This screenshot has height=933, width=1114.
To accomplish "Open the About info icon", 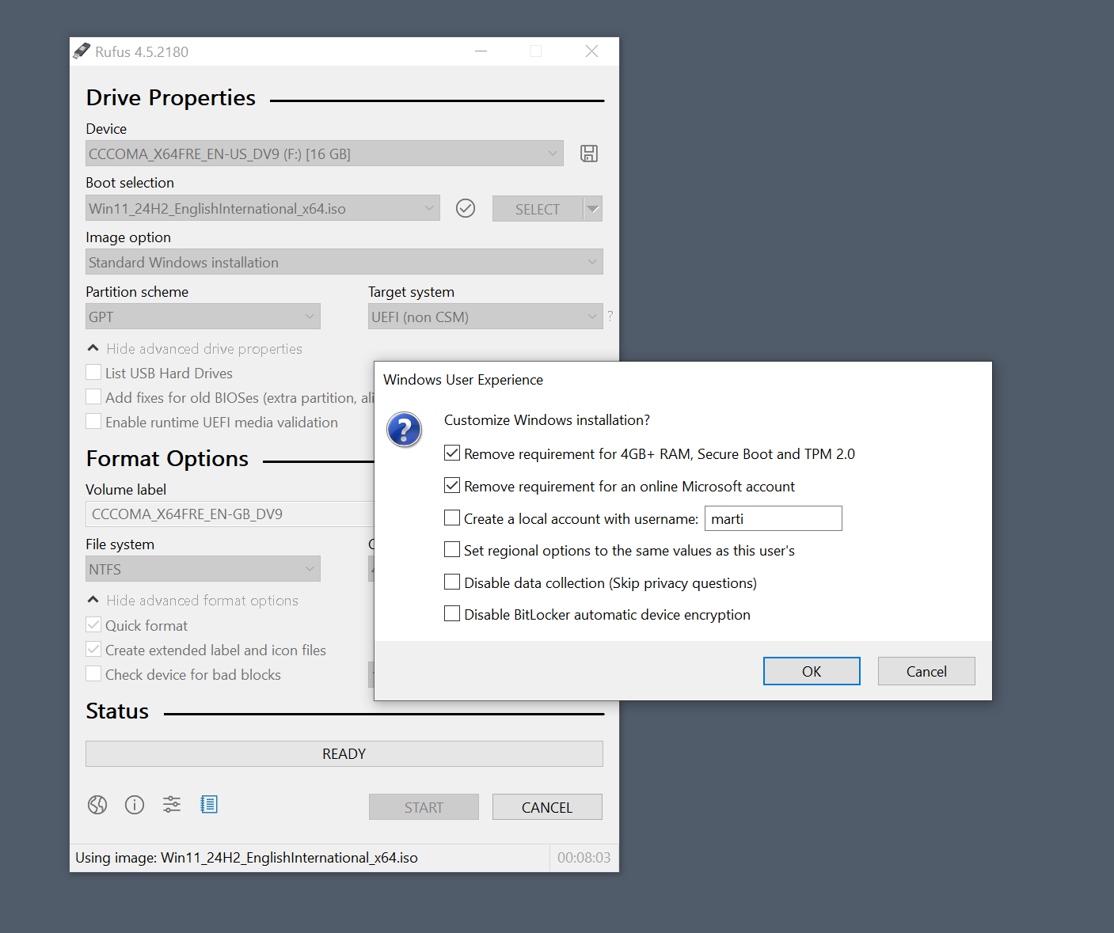I will (135, 805).
